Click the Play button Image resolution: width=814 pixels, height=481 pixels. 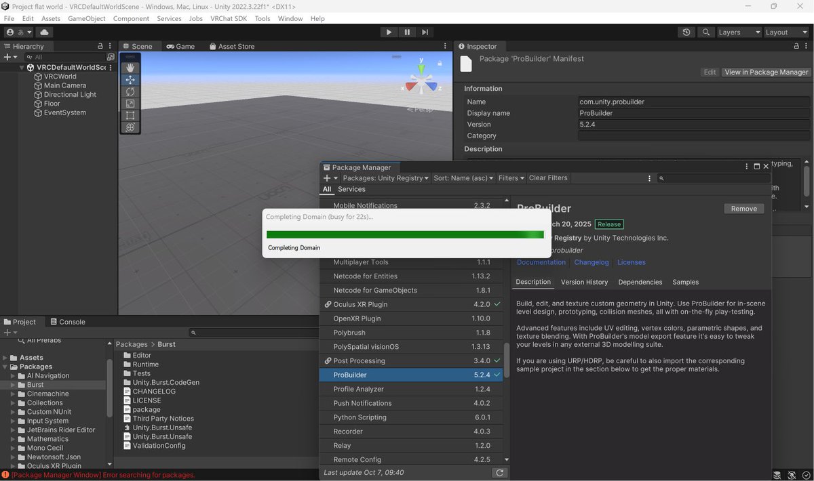(x=389, y=32)
